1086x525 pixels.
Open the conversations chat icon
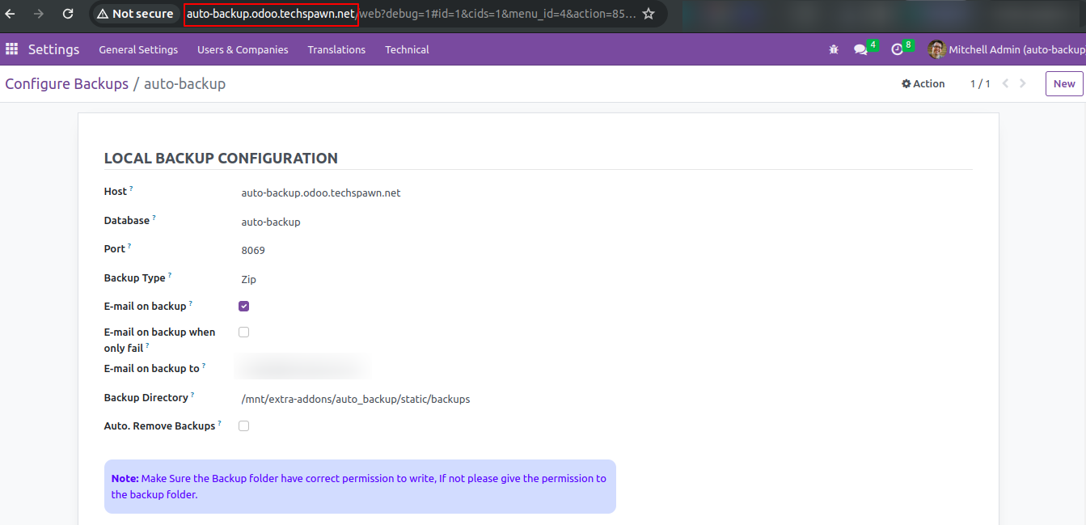pyautogui.click(x=860, y=49)
